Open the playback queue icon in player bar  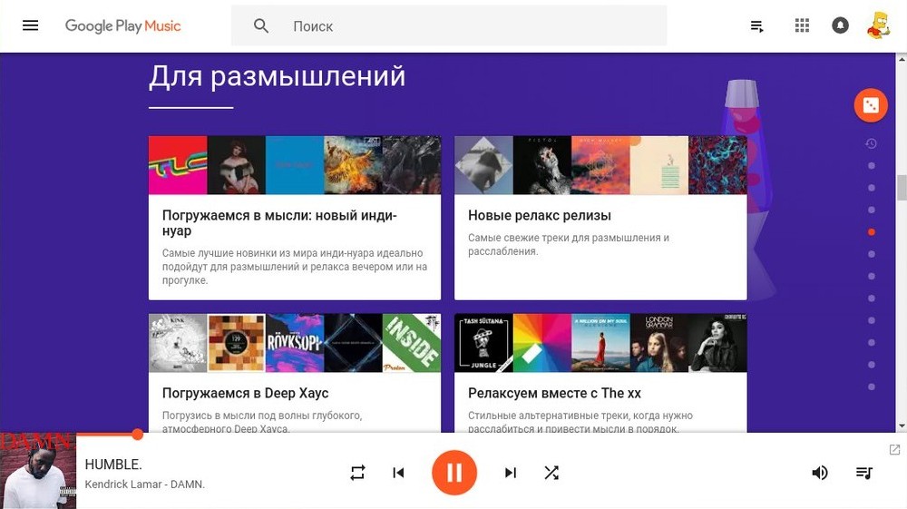point(864,473)
